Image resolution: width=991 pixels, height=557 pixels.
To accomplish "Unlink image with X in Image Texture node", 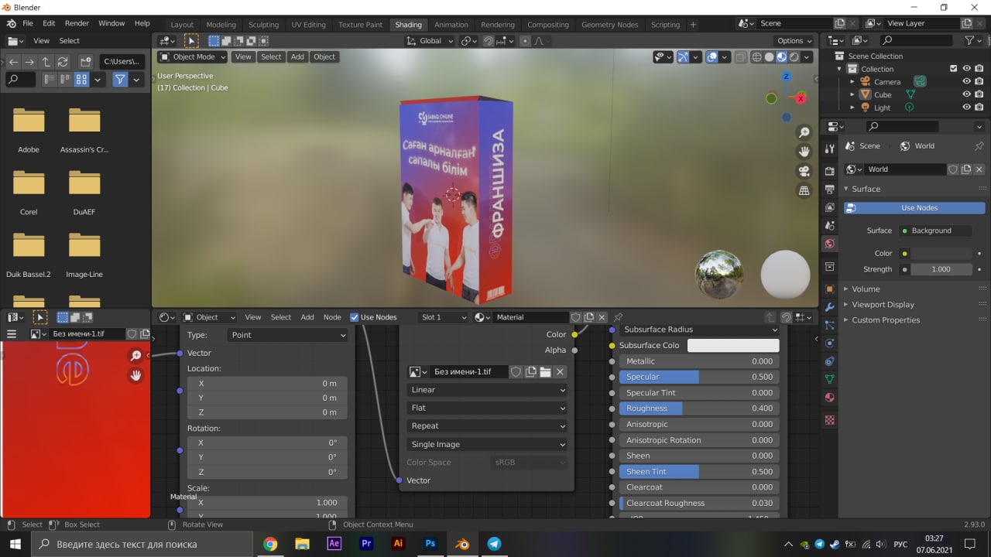I will (x=560, y=372).
